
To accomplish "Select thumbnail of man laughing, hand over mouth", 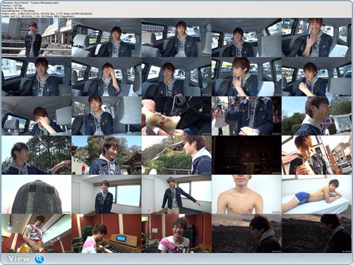I will pyautogui.click(x=316, y=37).
